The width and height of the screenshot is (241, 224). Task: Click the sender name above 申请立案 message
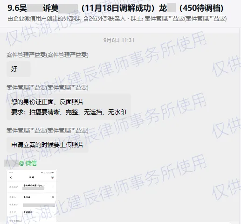point(48,131)
